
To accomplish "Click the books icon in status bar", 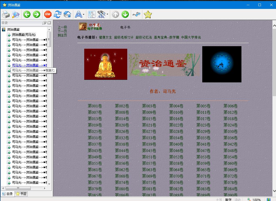I will [x=268, y=199].
